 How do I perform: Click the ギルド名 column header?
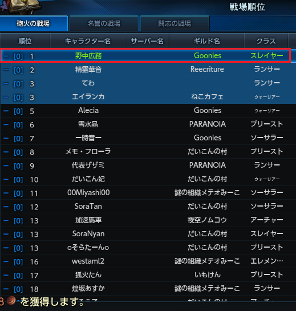point(206,41)
